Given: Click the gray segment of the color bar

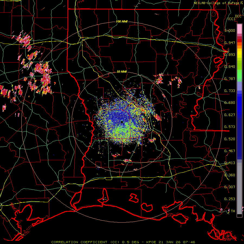Looking at the screenshot, I should 239,188.
